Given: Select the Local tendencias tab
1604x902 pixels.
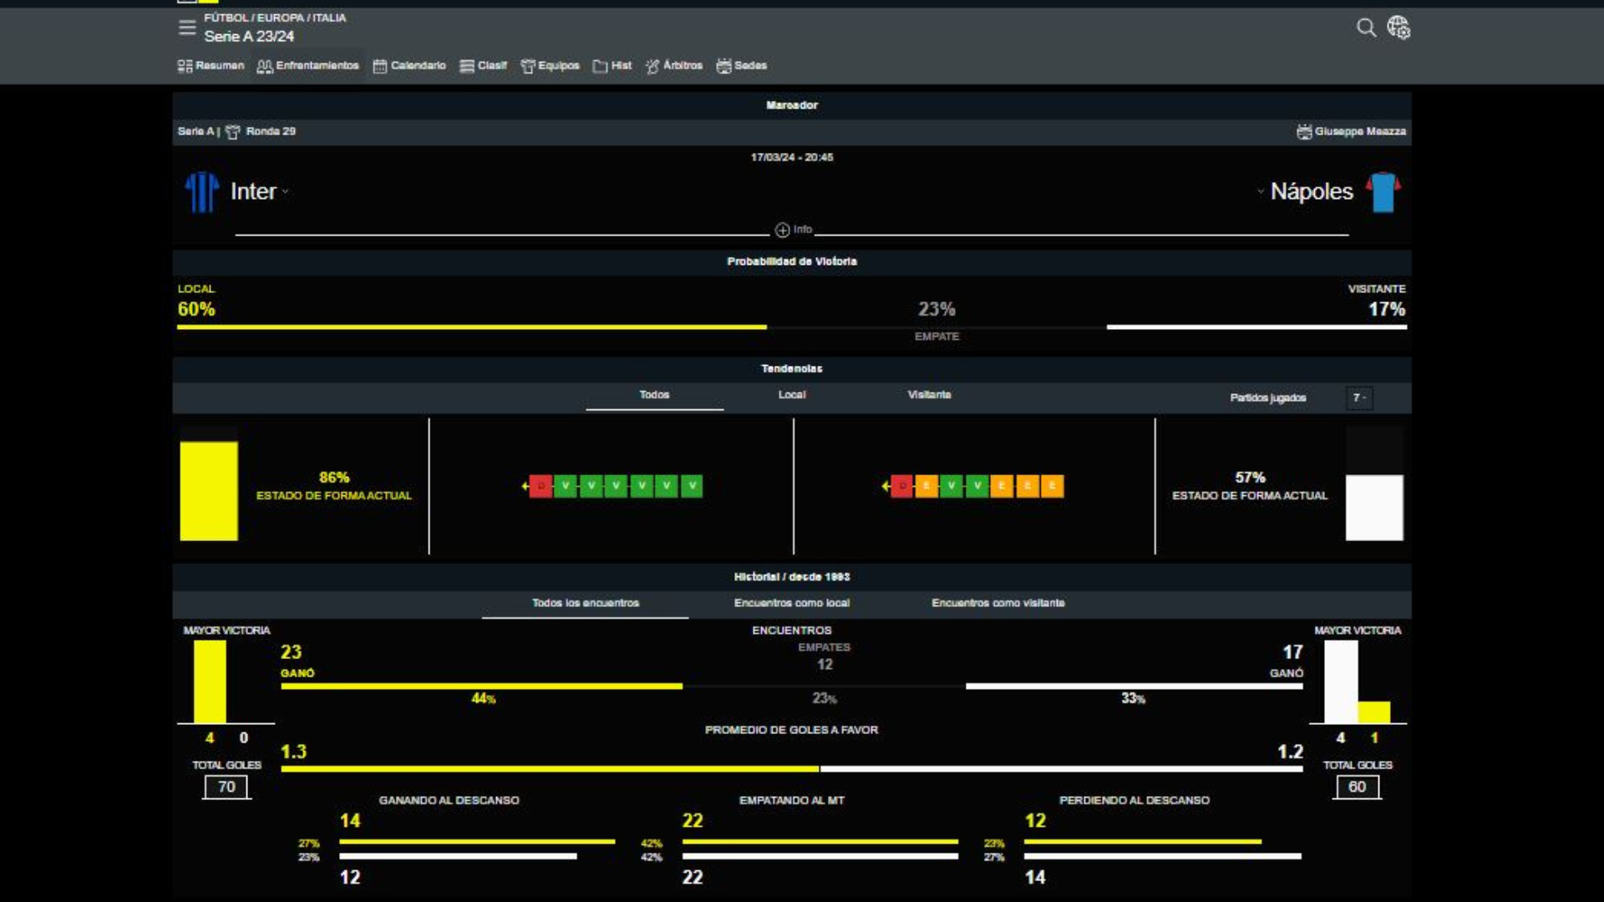Looking at the screenshot, I should pos(791,395).
